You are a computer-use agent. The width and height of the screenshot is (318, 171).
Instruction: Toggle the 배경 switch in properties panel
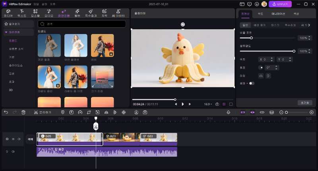tap(251, 83)
